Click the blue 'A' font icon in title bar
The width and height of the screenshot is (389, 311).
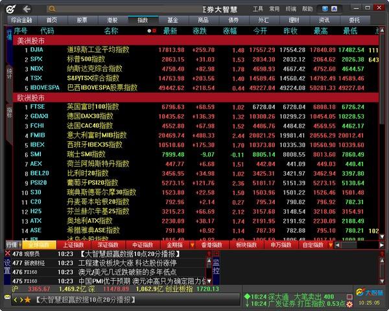point(334,8)
